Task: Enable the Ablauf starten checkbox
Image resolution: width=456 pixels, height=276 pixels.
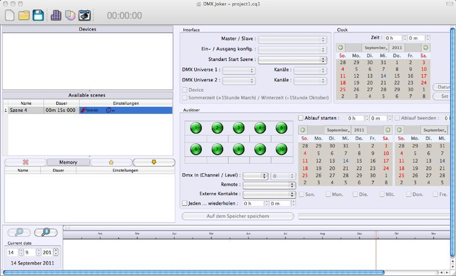Action: (301, 118)
